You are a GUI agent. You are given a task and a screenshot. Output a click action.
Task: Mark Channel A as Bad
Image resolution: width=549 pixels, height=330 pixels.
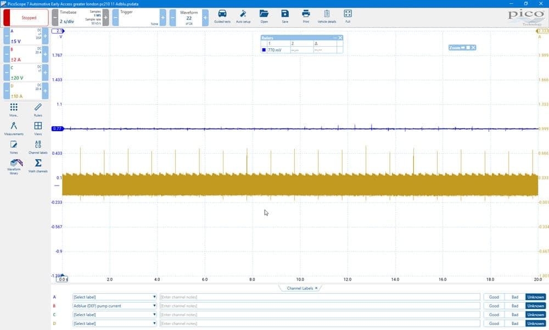coord(515,297)
